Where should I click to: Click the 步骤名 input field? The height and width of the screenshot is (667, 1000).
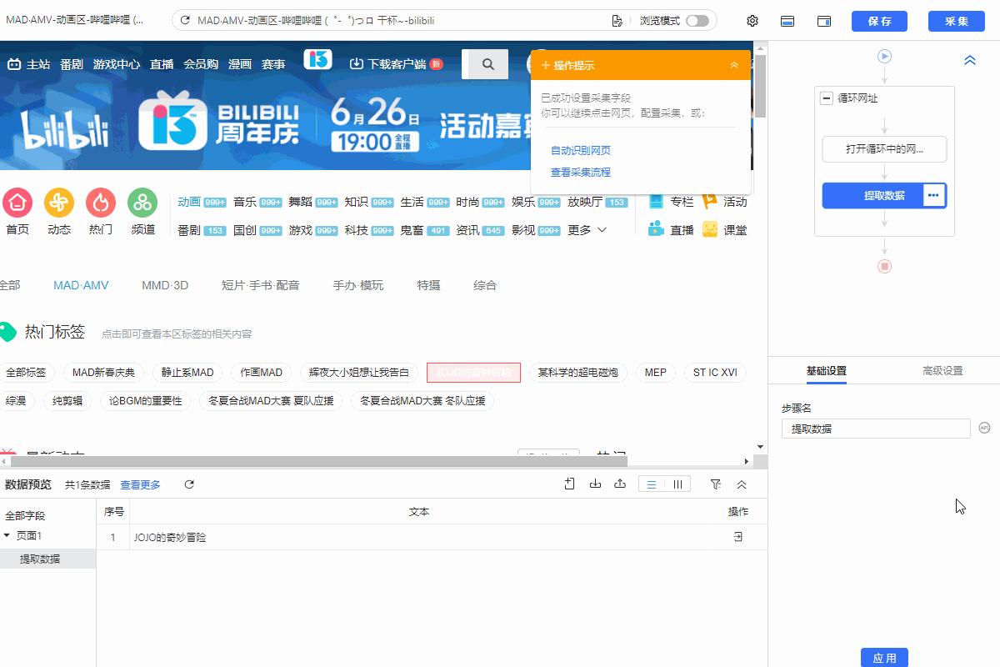click(x=876, y=429)
